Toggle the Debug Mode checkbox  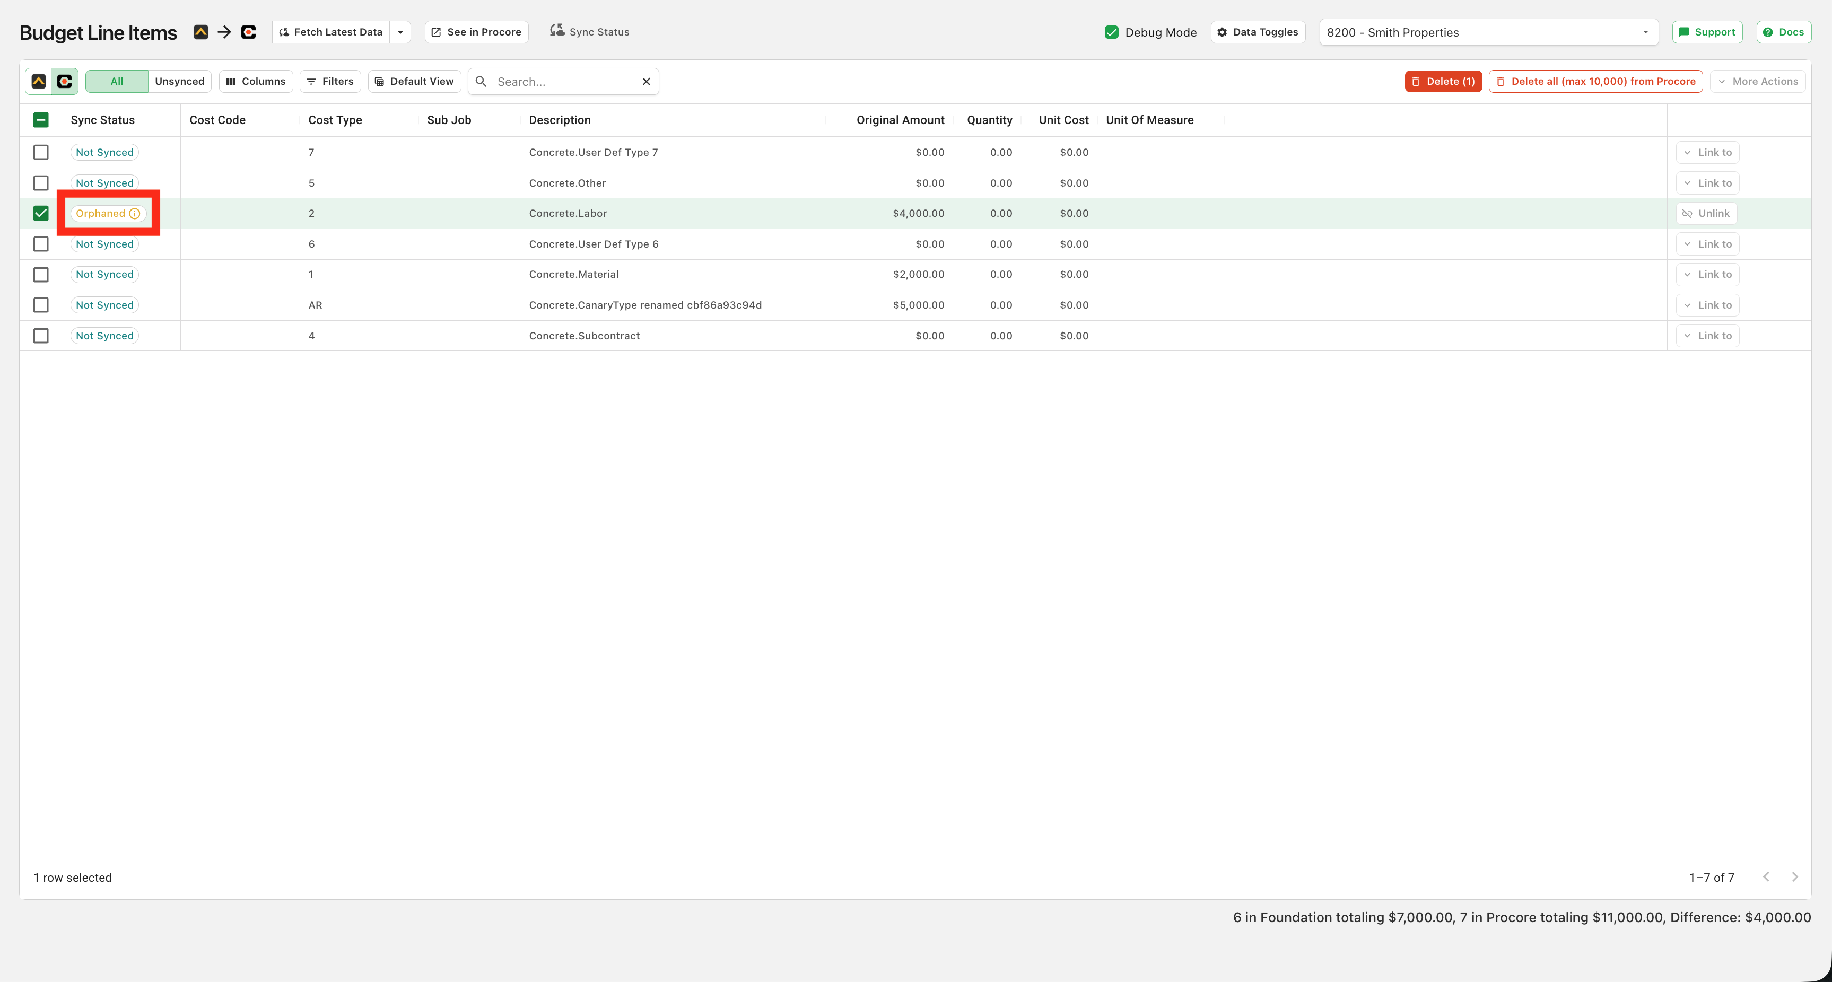tap(1112, 32)
